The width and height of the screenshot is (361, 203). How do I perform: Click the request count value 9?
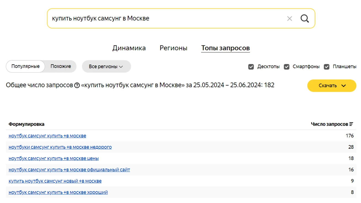(352, 181)
